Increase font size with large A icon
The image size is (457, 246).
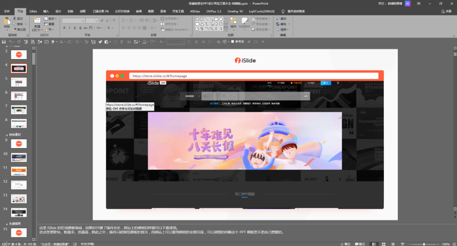pos(102,21)
